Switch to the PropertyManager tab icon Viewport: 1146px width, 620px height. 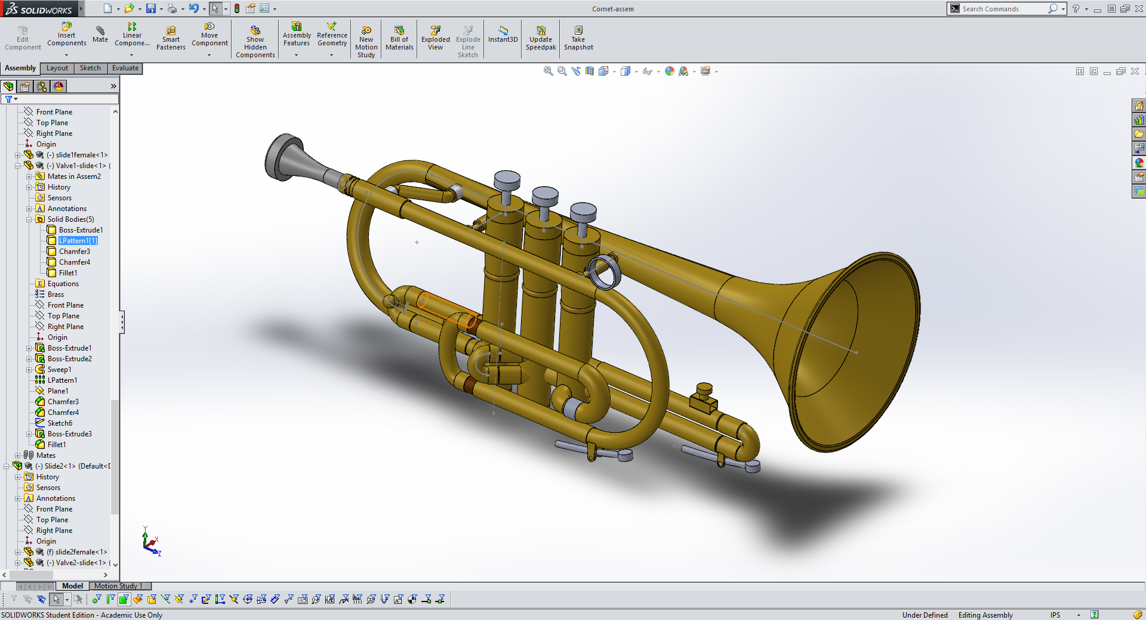coord(25,86)
